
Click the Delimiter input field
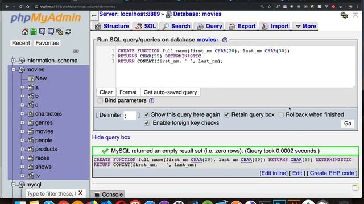coord(130,115)
